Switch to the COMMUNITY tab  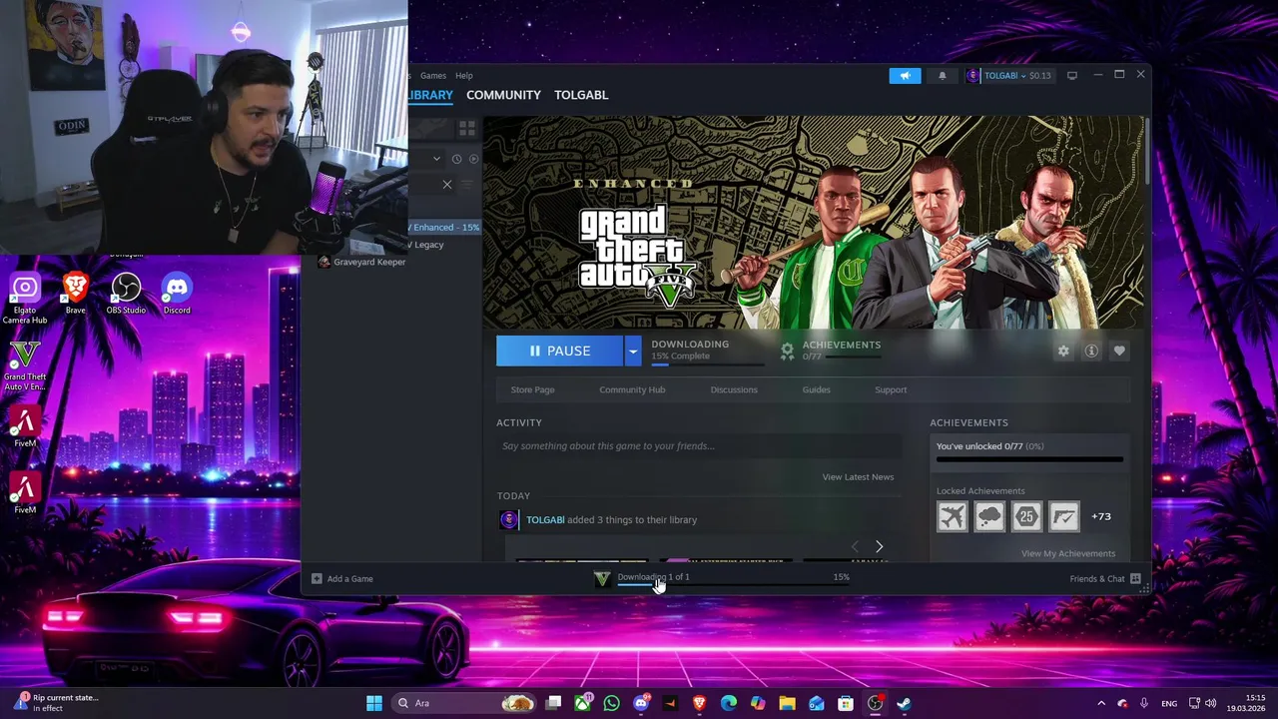click(x=503, y=95)
